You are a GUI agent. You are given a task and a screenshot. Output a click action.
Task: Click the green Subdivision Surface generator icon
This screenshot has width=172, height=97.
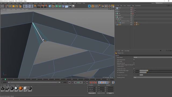57,6
